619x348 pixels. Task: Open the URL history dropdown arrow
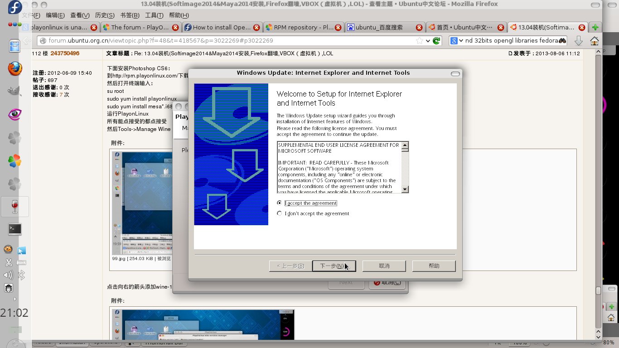pos(427,41)
